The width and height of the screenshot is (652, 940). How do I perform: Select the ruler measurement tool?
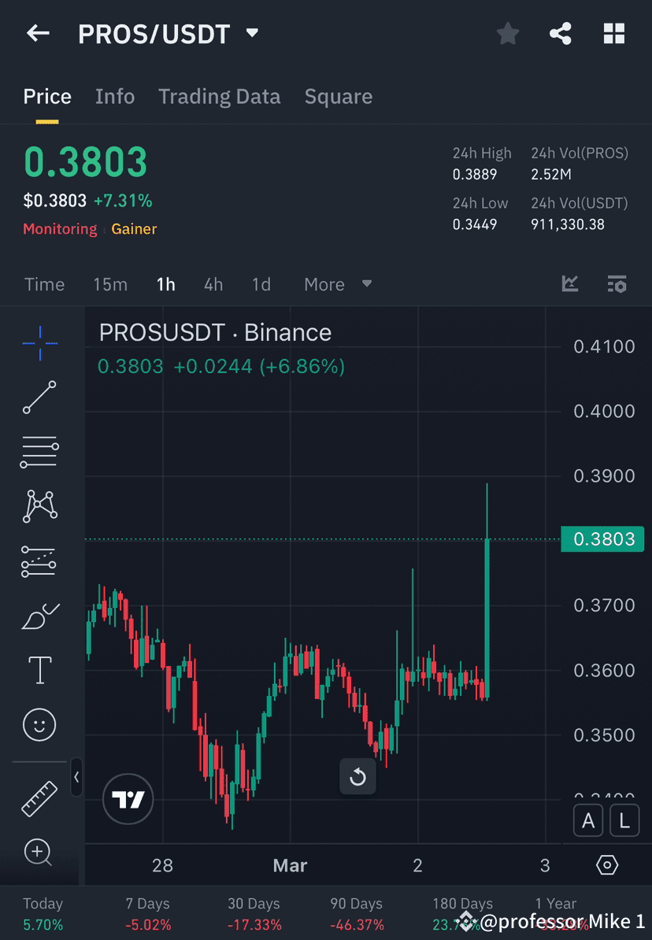(x=39, y=798)
